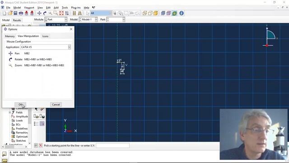Select the Box Zoom tool
Screen dimensions: 289x163
[56, 13]
